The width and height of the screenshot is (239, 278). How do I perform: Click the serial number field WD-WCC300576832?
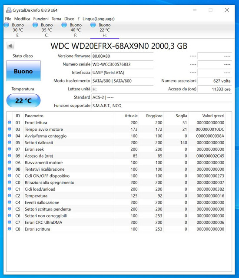coord(123,64)
